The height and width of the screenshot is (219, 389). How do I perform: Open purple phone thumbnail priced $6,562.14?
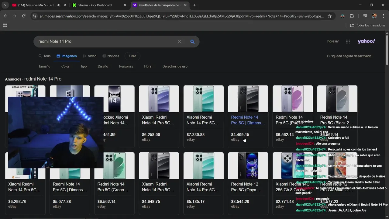[x=293, y=99]
